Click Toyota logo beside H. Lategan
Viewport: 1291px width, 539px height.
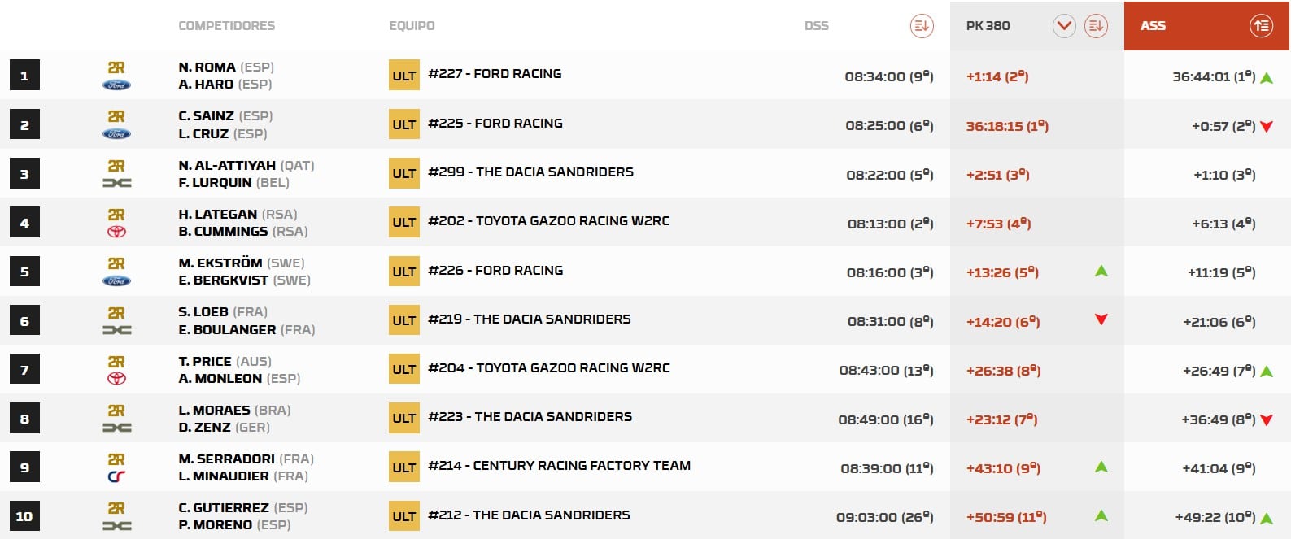[x=116, y=232]
